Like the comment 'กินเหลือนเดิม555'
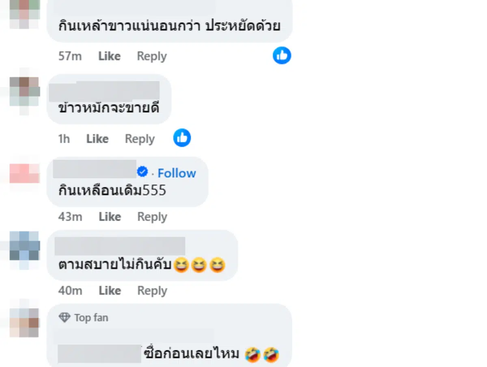 coord(109,217)
